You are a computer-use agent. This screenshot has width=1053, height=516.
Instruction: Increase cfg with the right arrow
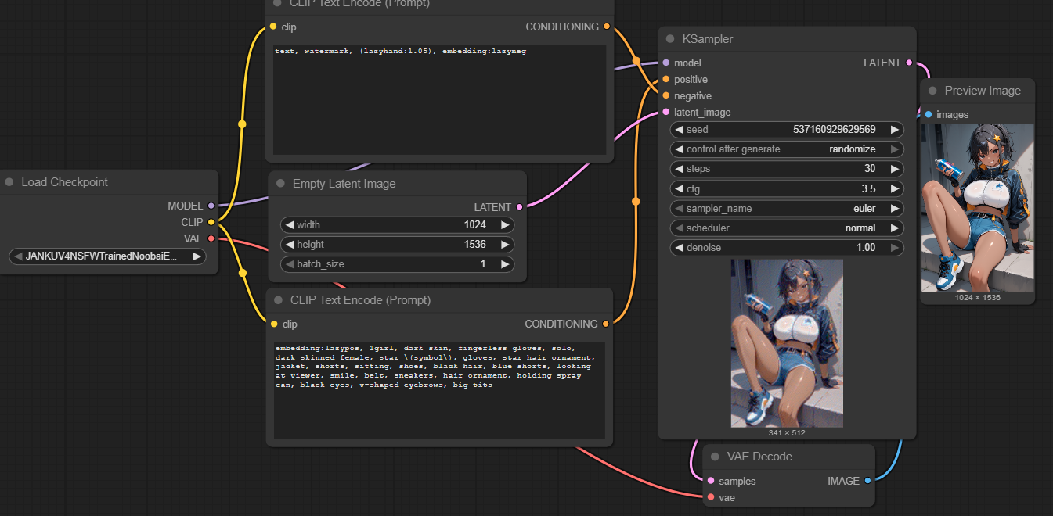pos(895,188)
